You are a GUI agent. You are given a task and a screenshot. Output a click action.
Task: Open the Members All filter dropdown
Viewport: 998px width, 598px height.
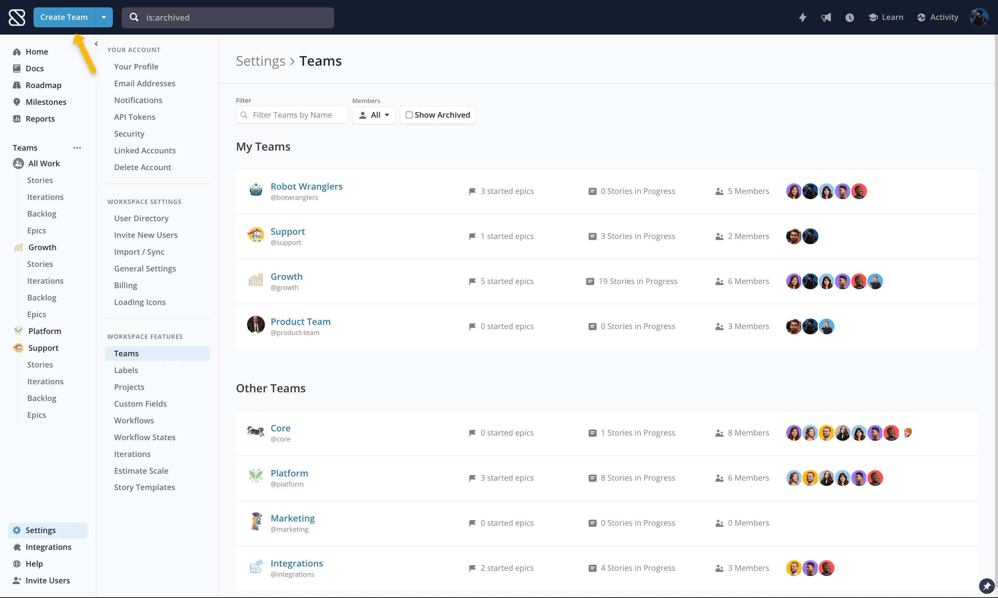pos(374,115)
